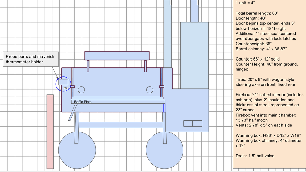Select the angled drain pipe below the baffle

pos(72,112)
